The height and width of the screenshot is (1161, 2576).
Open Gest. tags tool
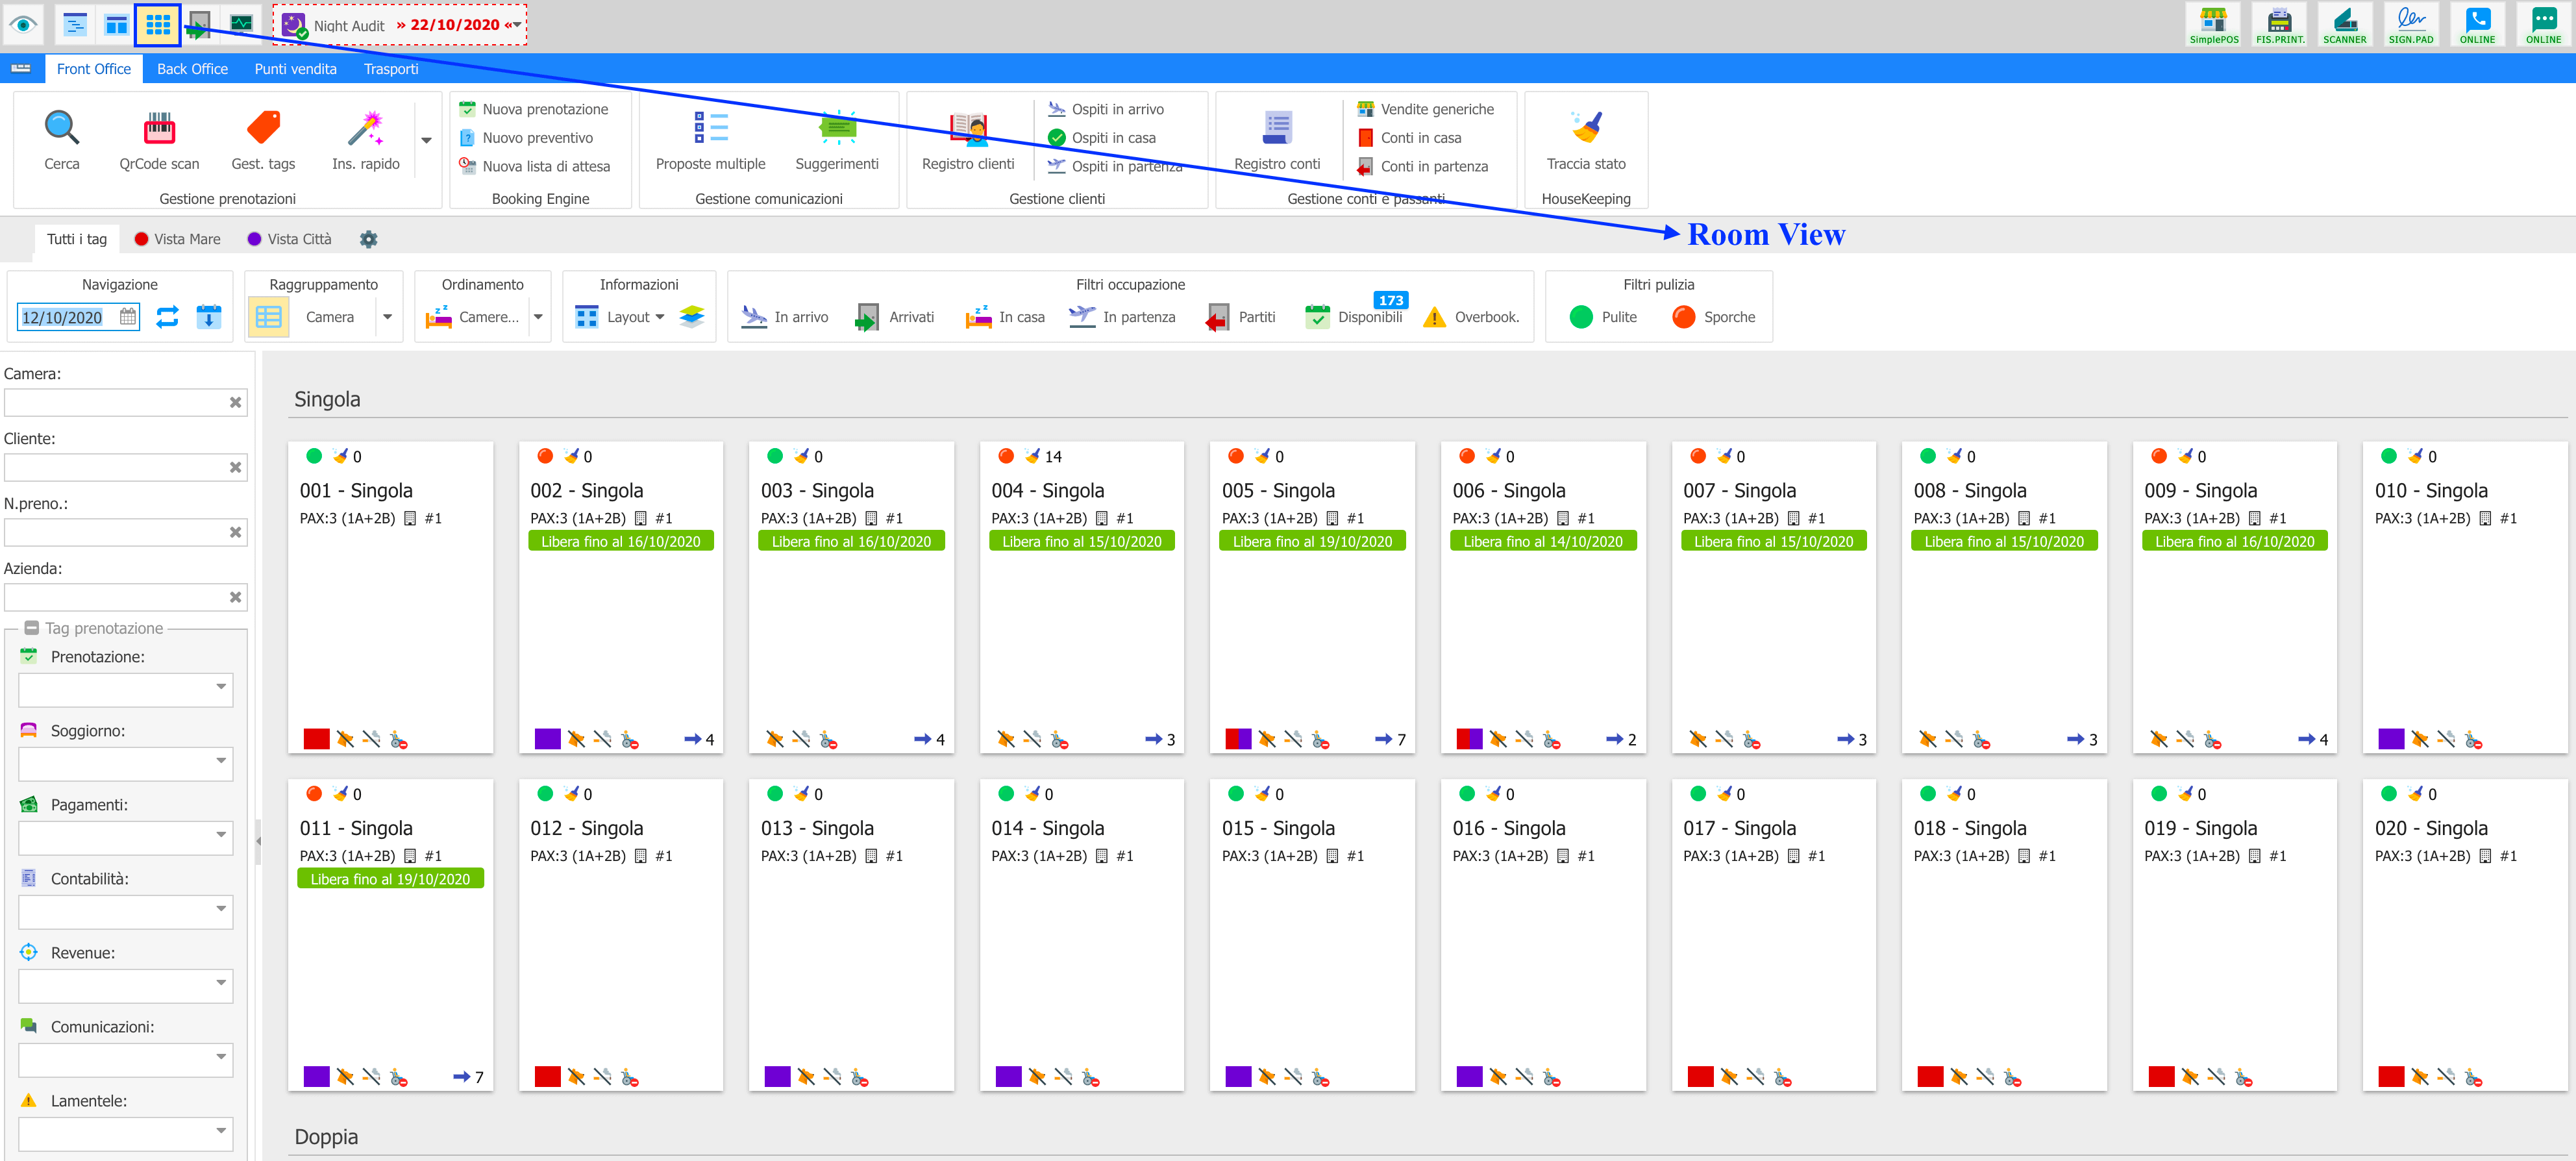pos(263,129)
